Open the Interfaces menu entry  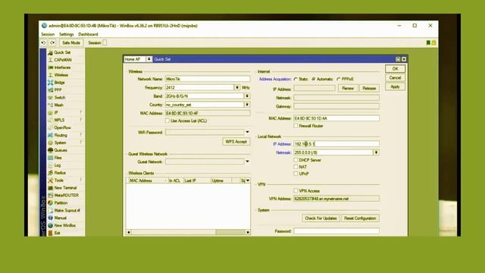click(x=62, y=67)
